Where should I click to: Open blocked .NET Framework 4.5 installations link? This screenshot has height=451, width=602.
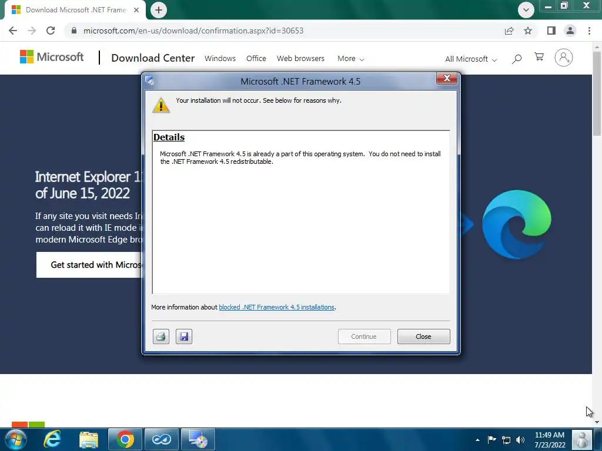click(x=276, y=307)
